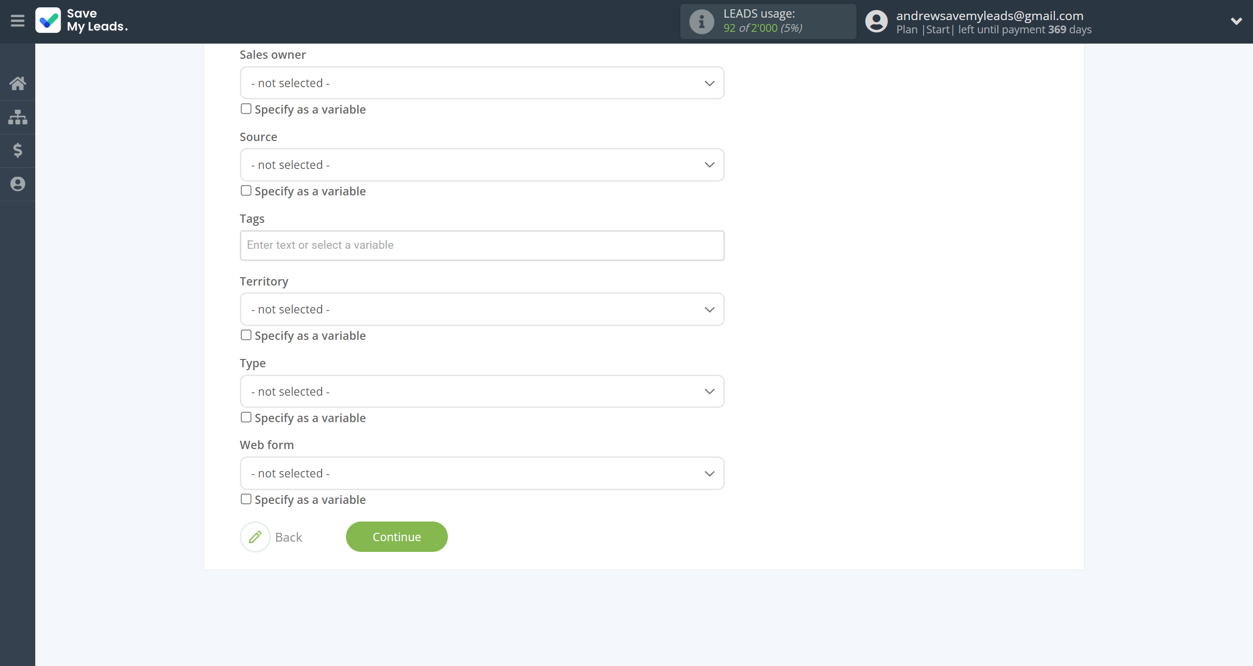Click the Save My Leads logo
Image resolution: width=1253 pixels, height=666 pixels.
point(82,21)
